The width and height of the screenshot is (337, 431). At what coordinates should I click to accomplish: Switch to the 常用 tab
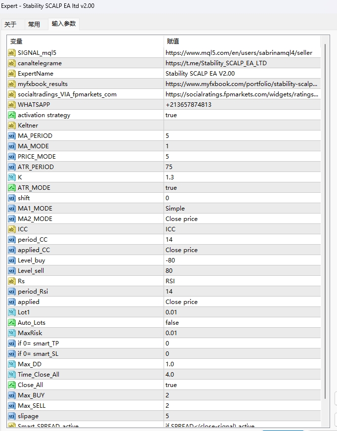[x=34, y=24]
